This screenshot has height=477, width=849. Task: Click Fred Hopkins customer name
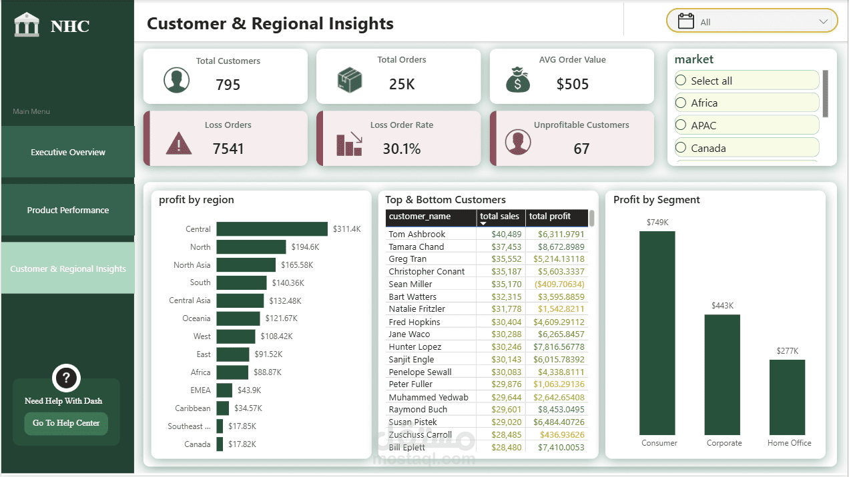click(414, 322)
